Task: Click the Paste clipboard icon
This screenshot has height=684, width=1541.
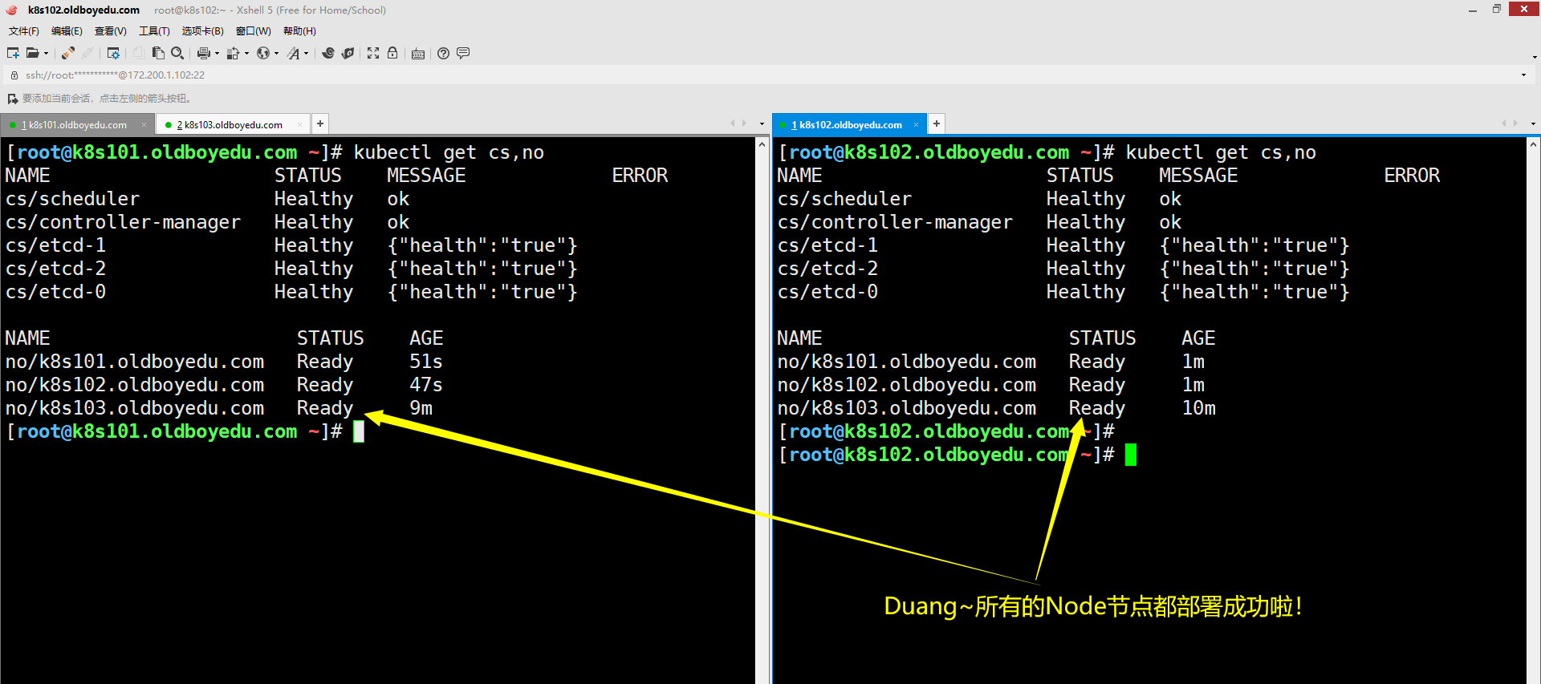Action: 158,53
